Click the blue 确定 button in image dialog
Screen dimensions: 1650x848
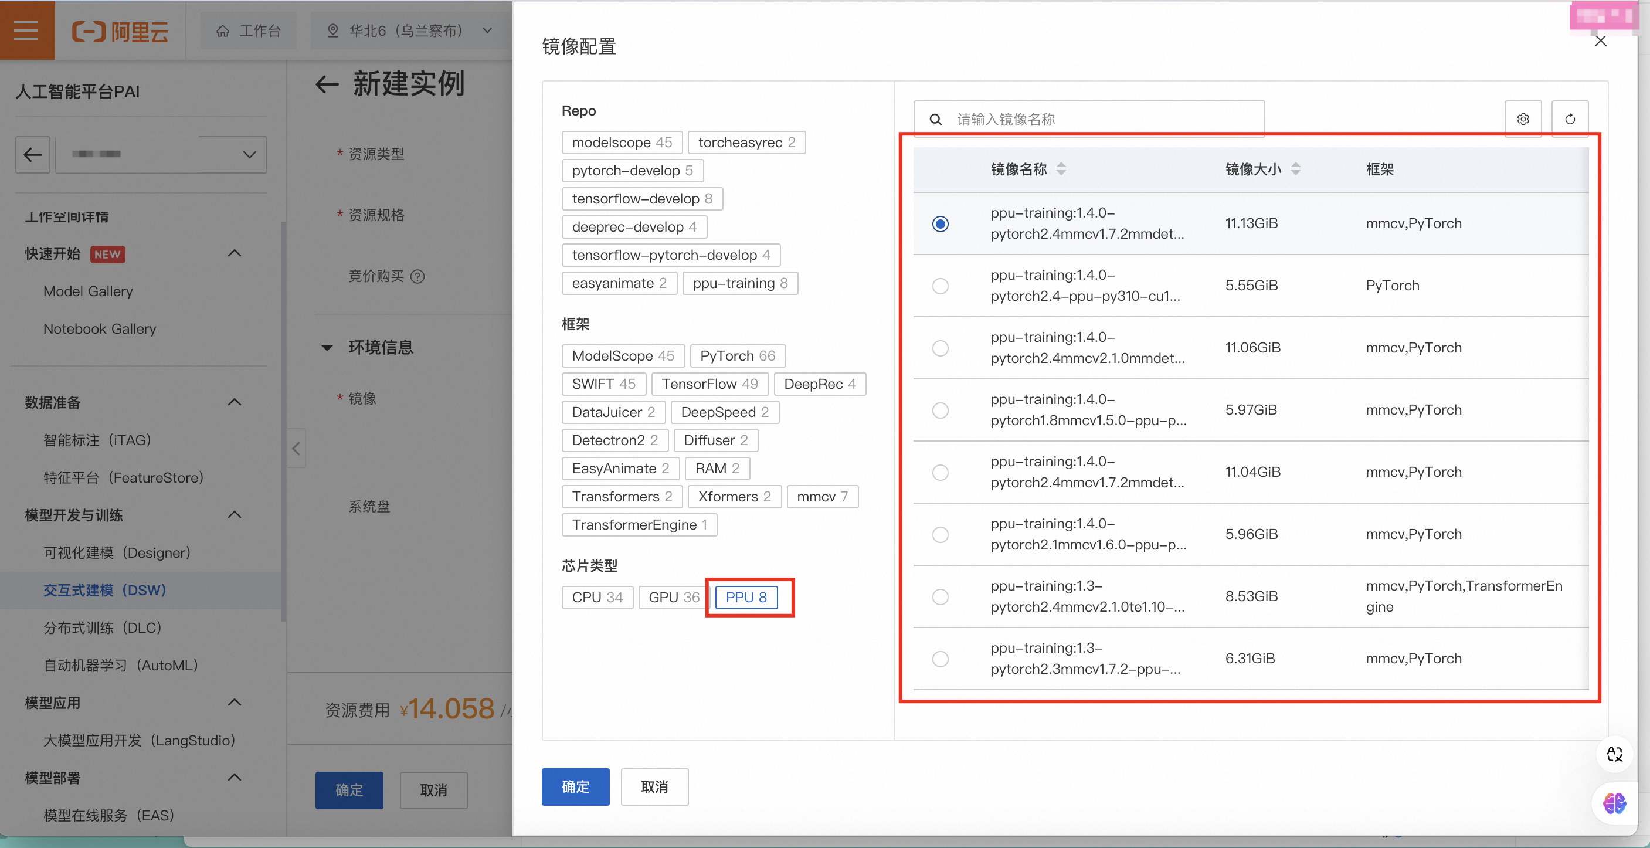tap(575, 786)
